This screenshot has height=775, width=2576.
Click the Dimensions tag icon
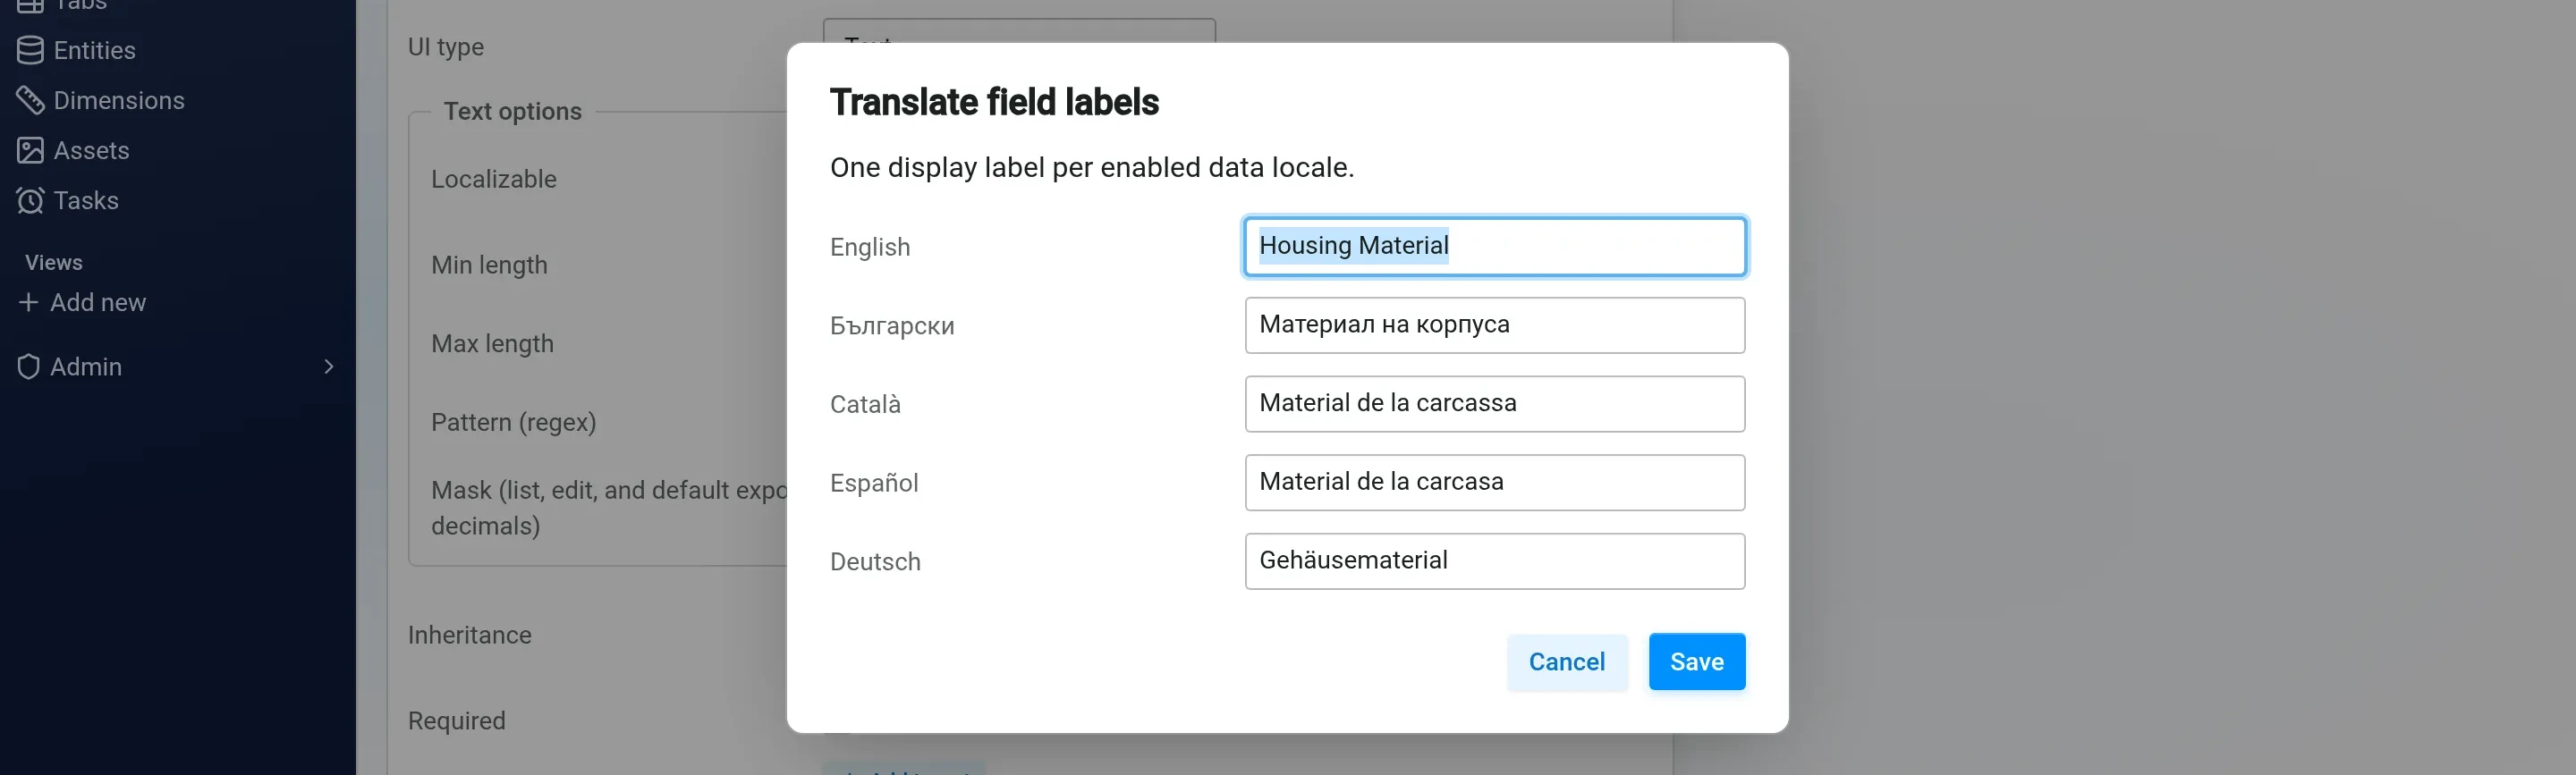tap(30, 100)
